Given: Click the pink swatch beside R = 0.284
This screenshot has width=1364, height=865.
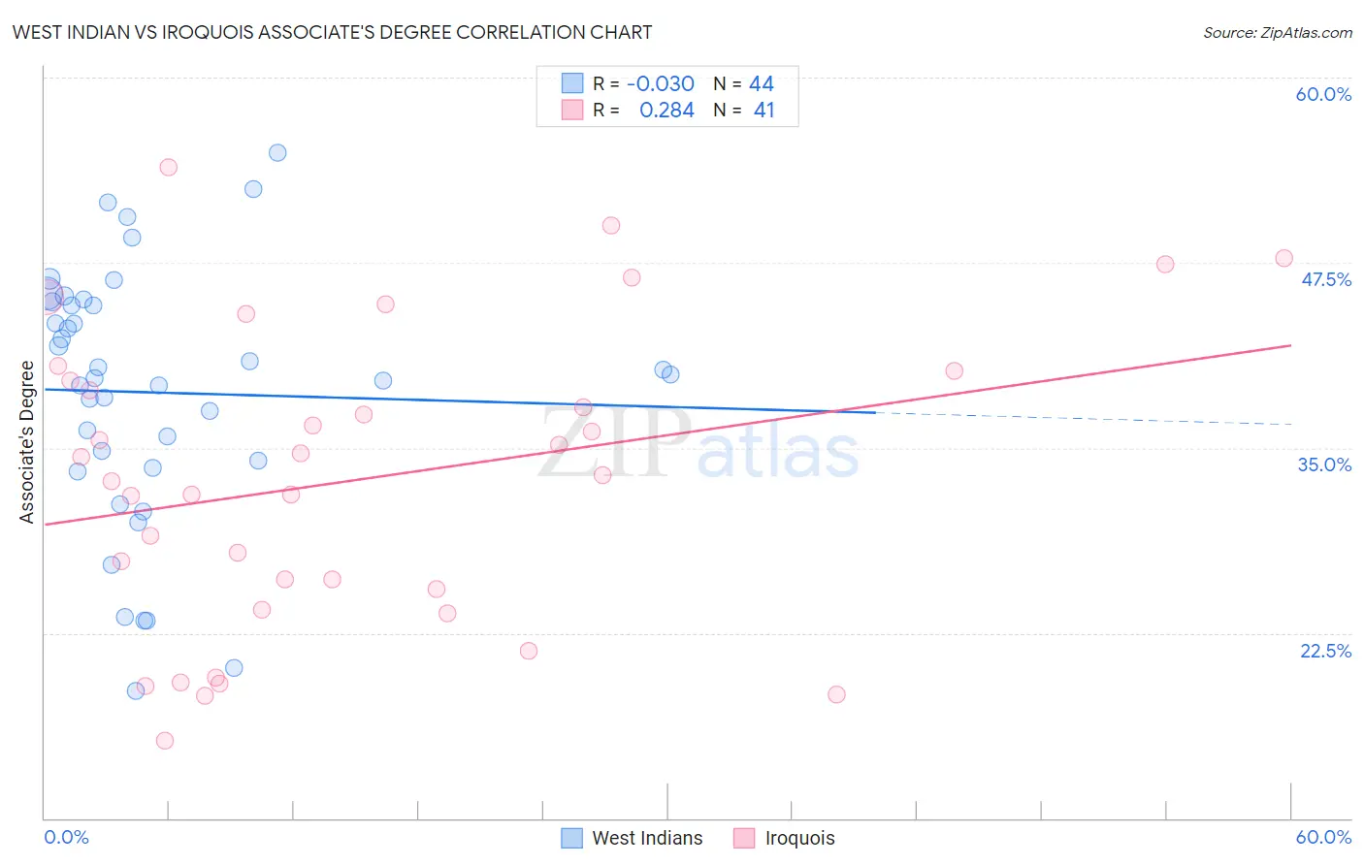Looking at the screenshot, I should [572, 110].
